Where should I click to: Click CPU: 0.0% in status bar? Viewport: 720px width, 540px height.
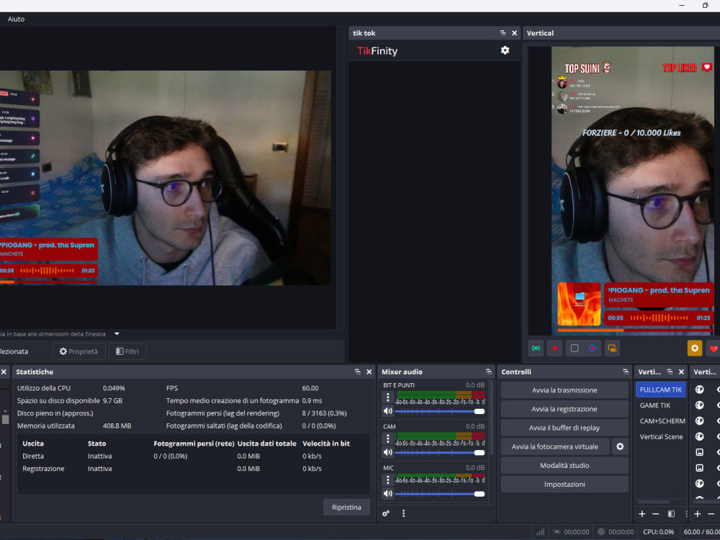(x=659, y=532)
